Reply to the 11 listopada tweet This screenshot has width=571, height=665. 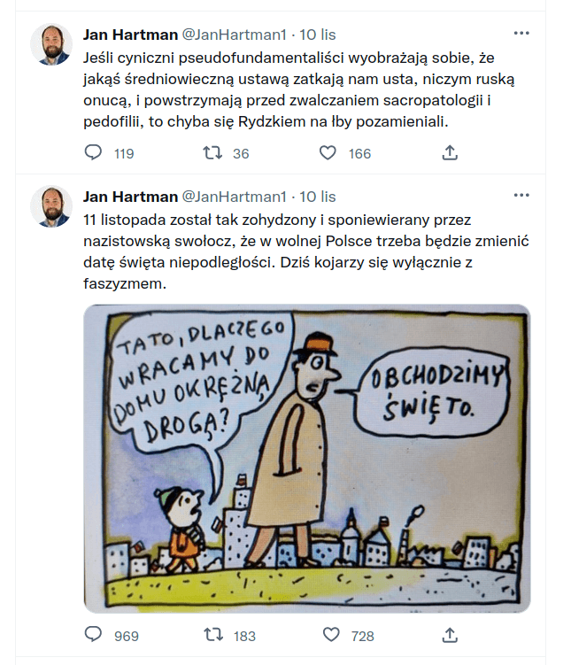[x=93, y=635]
